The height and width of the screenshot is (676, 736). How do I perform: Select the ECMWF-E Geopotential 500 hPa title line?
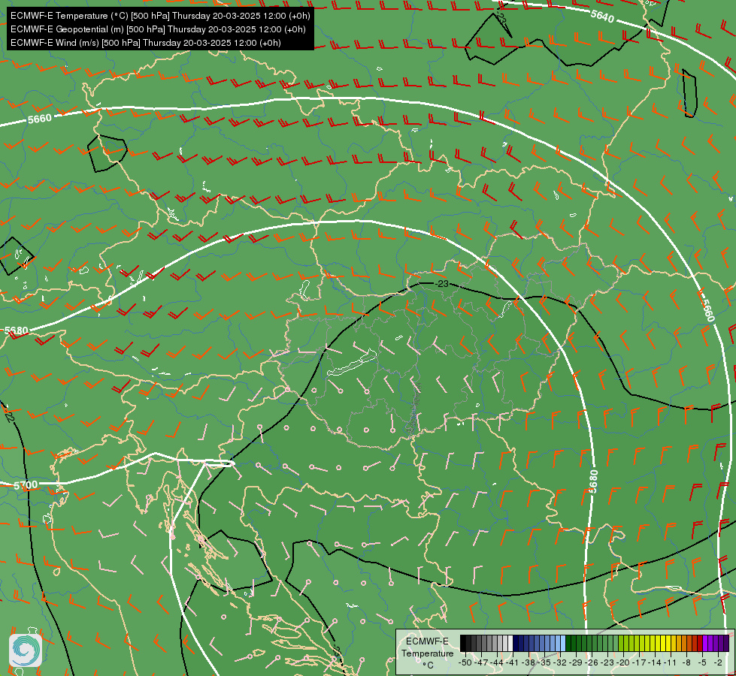point(158,29)
